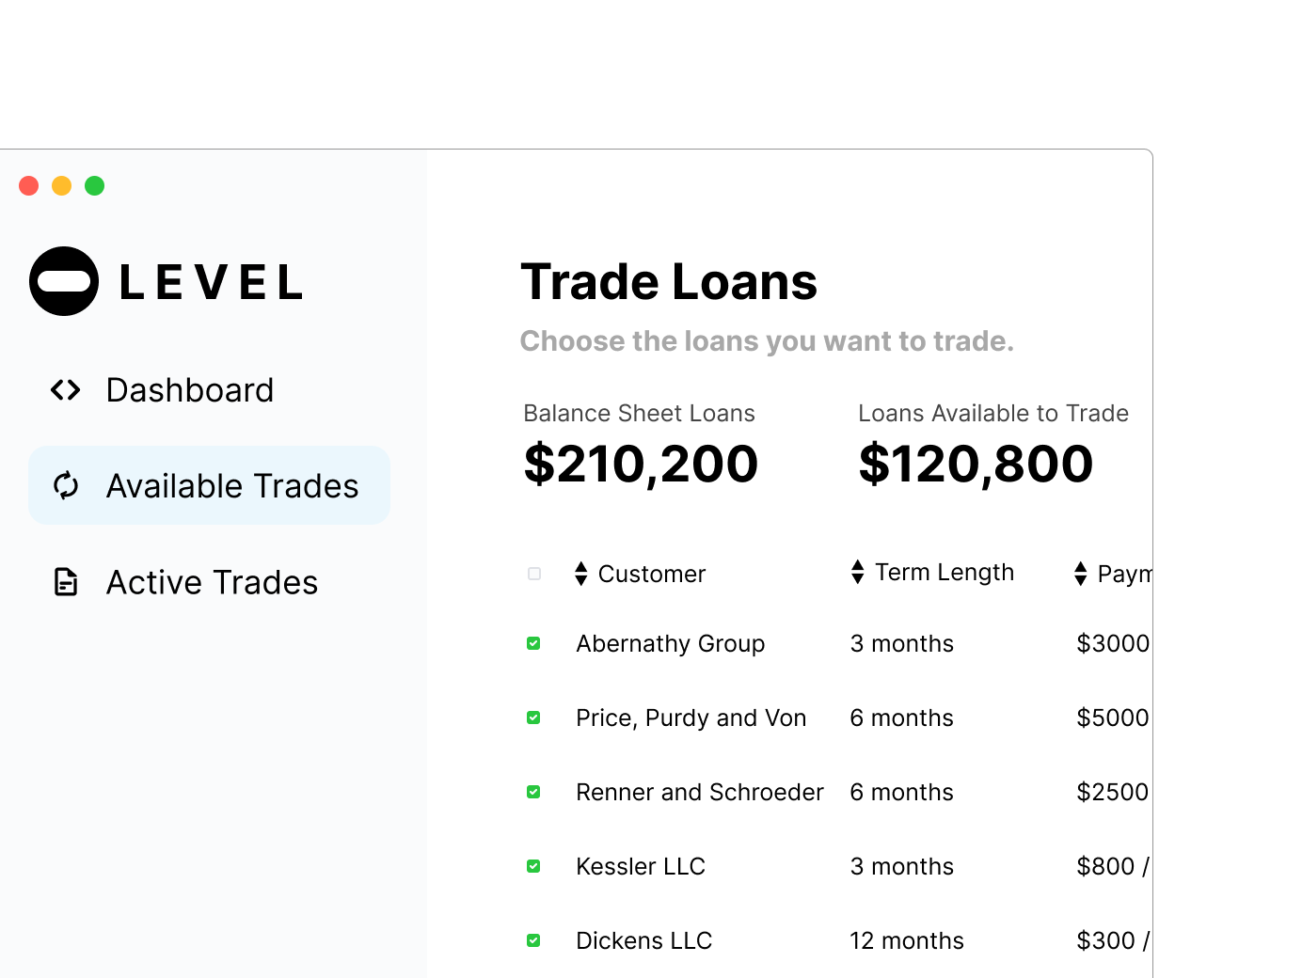Click the green window zoom button
This screenshot has height=978, width=1302.
(x=94, y=185)
